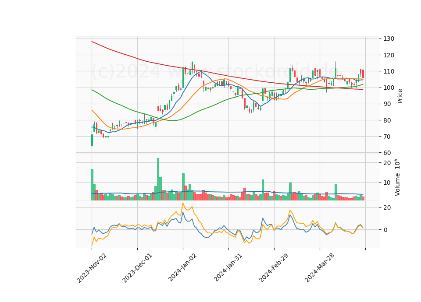This screenshot has height=302, width=421.
Task: Click the Price axis title
Action: [x=400, y=96]
